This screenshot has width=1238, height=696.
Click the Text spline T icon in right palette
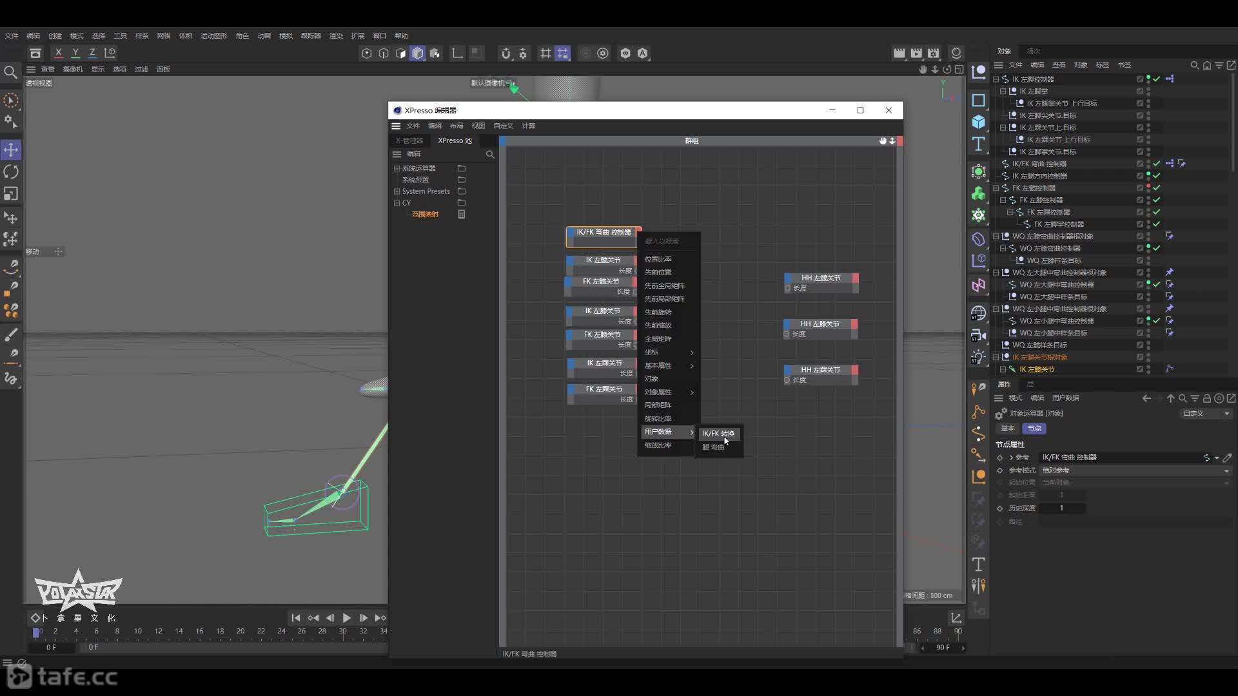click(978, 143)
